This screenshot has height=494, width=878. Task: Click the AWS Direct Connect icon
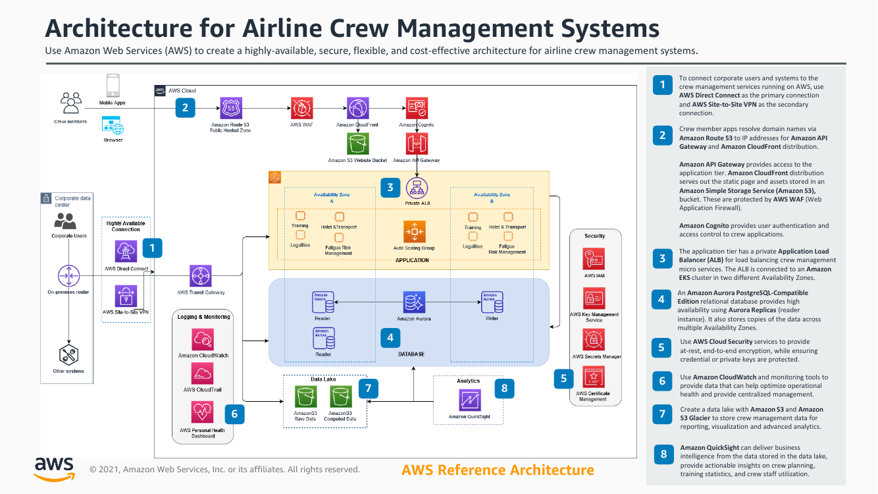coord(126,252)
